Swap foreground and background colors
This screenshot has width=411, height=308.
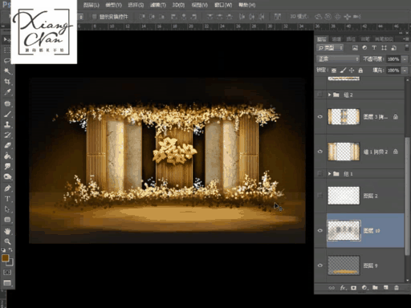pos(10,249)
